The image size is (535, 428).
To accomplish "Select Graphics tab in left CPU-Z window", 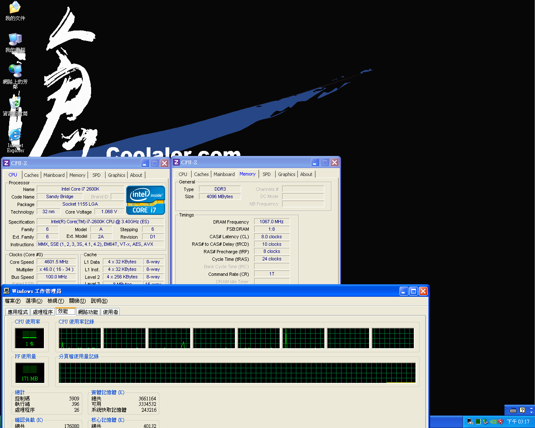I will click(117, 175).
